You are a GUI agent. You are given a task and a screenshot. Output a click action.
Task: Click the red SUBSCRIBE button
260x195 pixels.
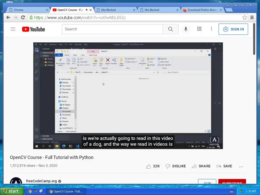[x=232, y=181]
